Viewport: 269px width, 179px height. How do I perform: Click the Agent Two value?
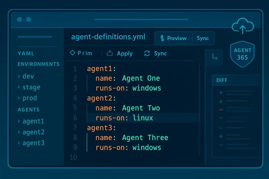click(x=141, y=108)
